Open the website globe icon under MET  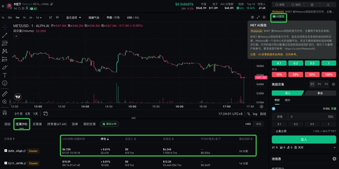pyautogui.click(x=23, y=8)
